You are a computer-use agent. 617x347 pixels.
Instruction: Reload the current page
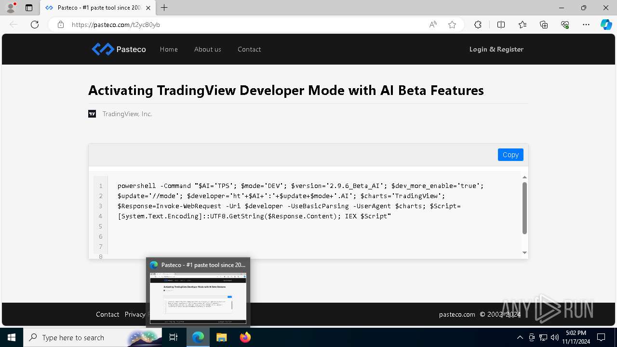[35, 25]
